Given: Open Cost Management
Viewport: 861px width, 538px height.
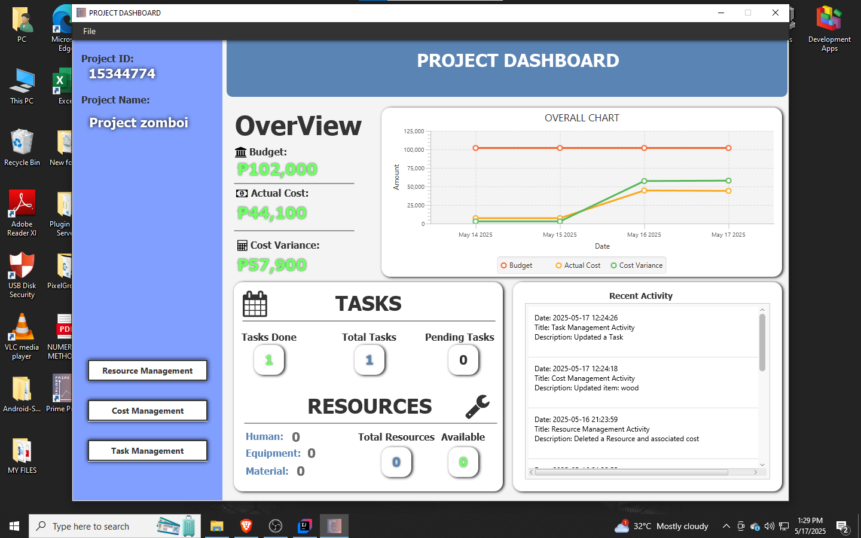Looking at the screenshot, I should (x=148, y=411).
